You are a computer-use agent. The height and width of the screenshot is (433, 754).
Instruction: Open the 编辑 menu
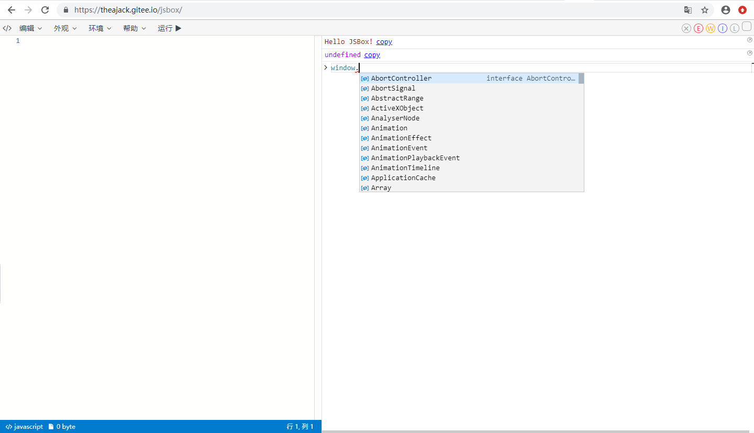(x=31, y=28)
